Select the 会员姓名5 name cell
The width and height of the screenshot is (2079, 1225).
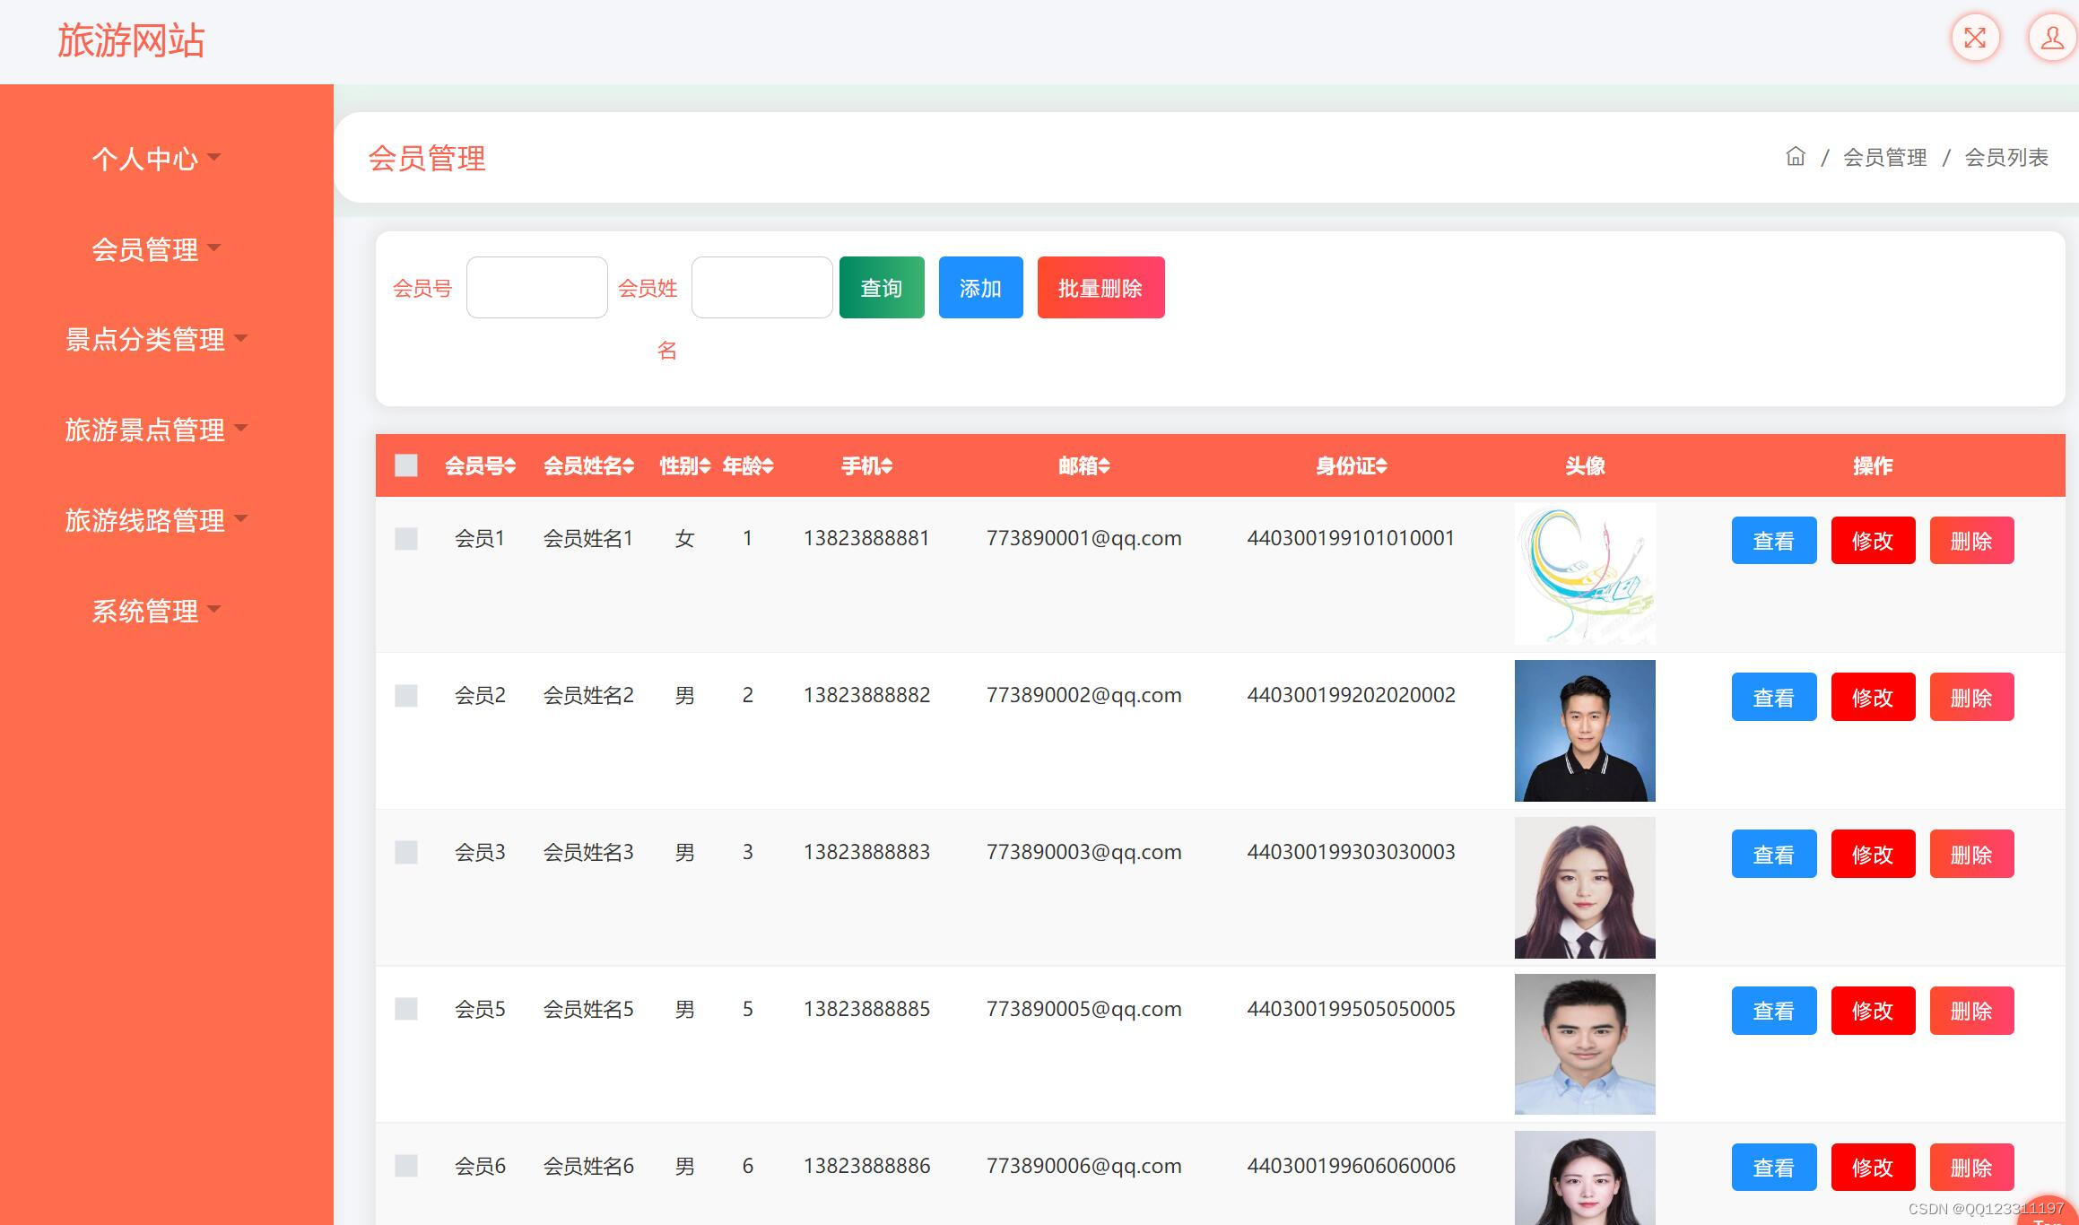[588, 1009]
